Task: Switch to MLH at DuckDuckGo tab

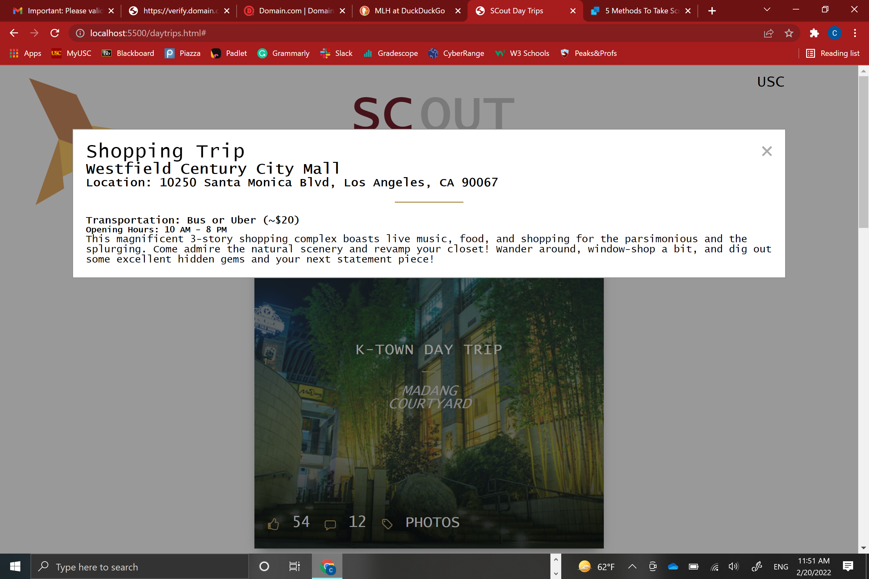Action: 409,11
